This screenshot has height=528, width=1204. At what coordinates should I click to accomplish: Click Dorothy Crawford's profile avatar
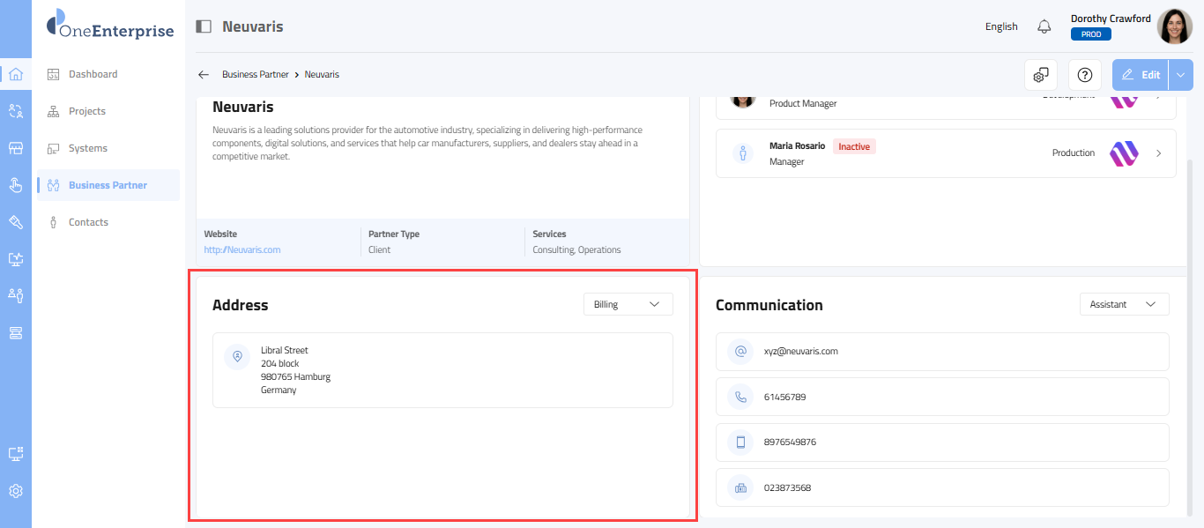pyautogui.click(x=1174, y=26)
